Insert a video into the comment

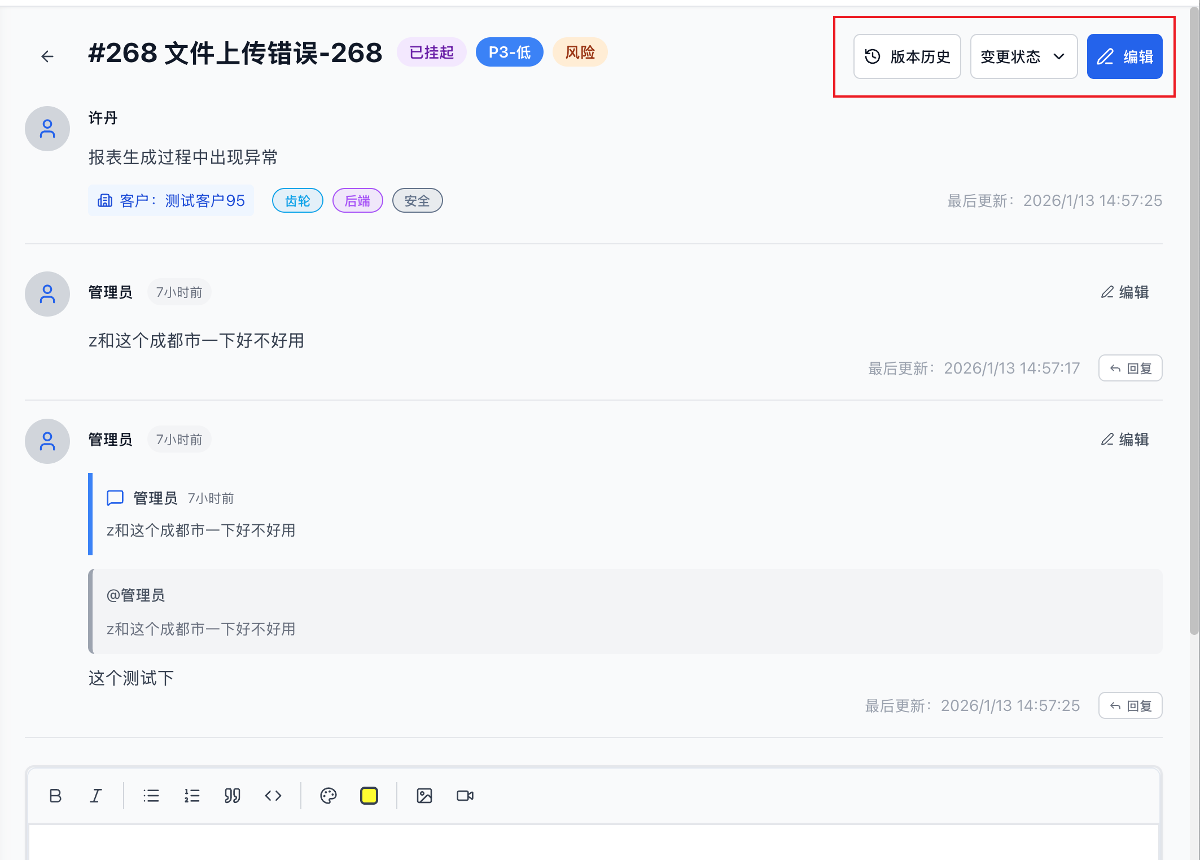click(465, 796)
